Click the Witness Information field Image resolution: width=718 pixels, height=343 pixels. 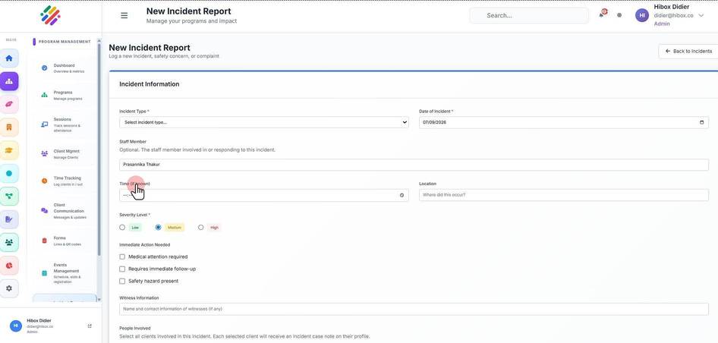point(414,309)
